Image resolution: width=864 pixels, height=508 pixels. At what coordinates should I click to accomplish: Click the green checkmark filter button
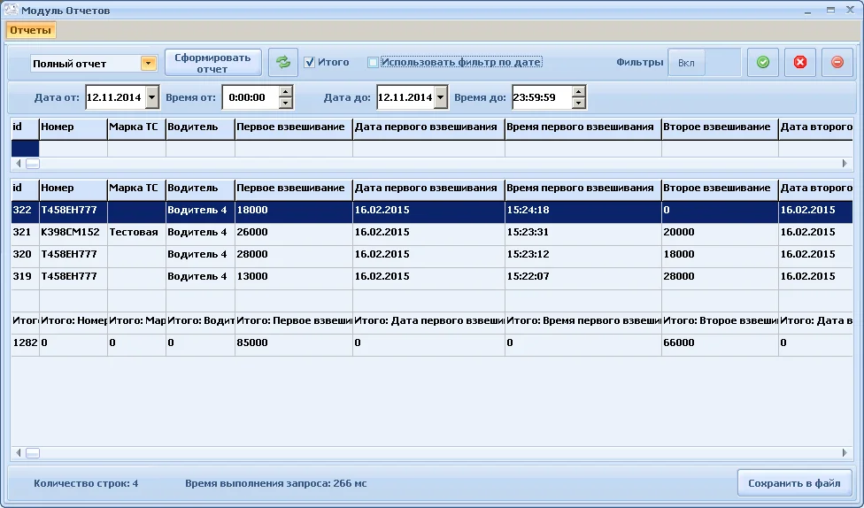(762, 63)
